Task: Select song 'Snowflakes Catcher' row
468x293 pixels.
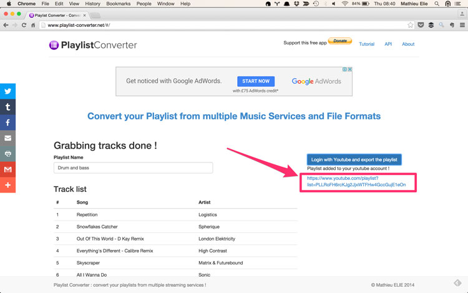Action: pos(175,227)
